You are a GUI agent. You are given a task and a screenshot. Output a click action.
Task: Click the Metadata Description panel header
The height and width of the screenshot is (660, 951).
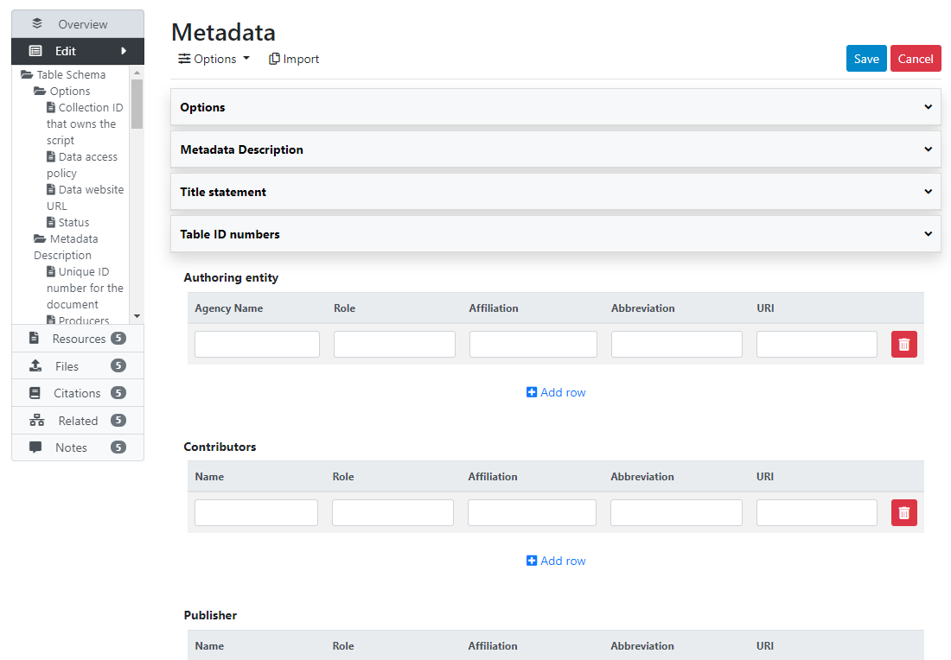click(556, 149)
